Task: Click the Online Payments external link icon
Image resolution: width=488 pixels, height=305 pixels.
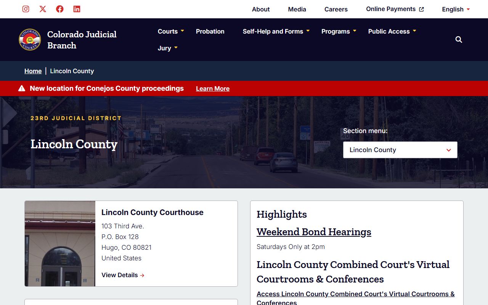Action: [421, 10]
